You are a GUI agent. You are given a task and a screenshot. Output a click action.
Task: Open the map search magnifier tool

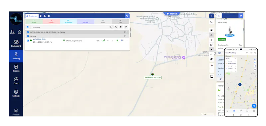coord(211,22)
